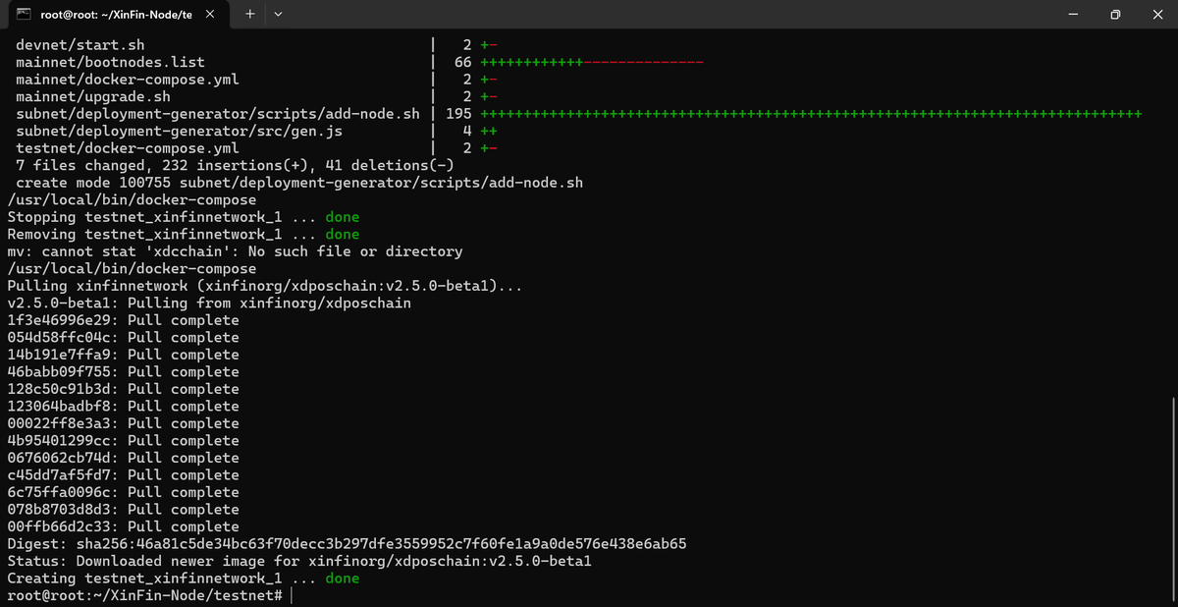
Task: Select the root@root: ~/XinFin-Node/te tab
Action: coord(118,14)
